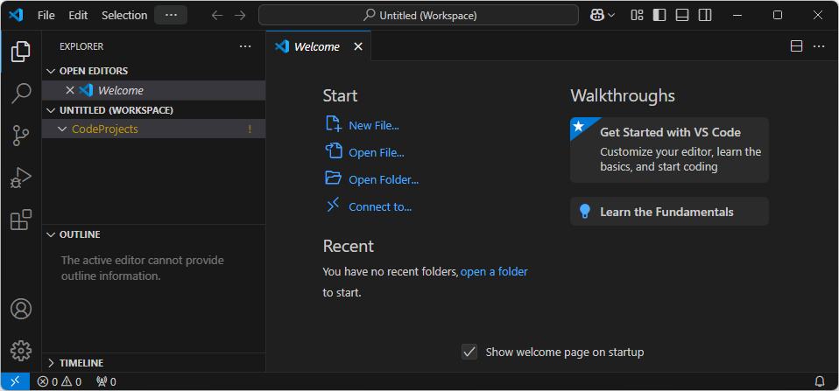839x391 pixels.
Task: Select Welcome entry in Open Editors
Action: coord(153,90)
